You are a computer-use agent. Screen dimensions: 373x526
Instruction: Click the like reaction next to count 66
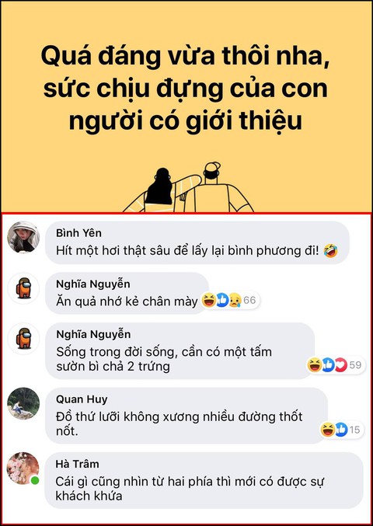221,300
